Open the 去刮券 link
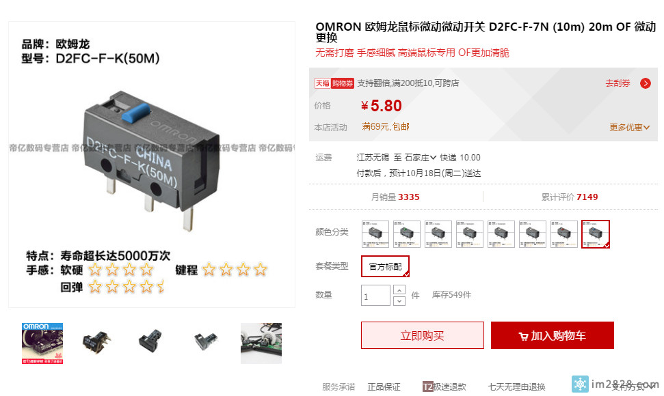This screenshot has height=396, width=664. (618, 83)
